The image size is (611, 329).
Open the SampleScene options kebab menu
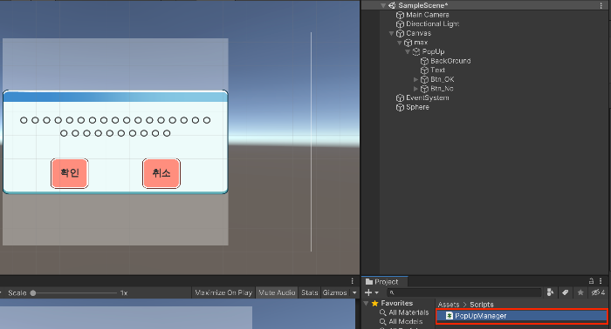point(601,5)
